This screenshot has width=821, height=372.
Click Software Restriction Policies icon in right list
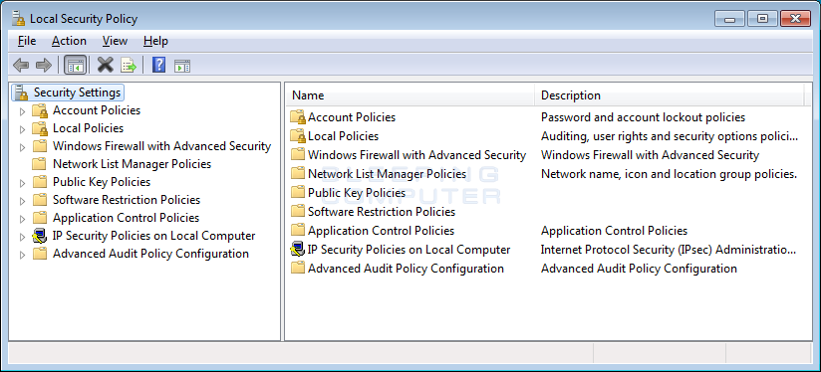coord(298,212)
